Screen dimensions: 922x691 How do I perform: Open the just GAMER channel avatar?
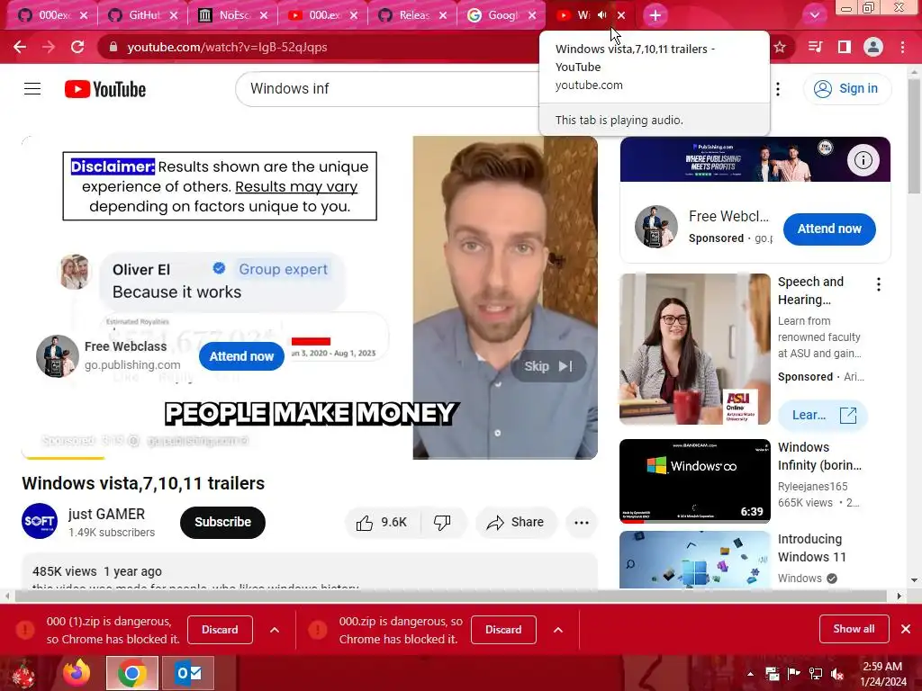(x=40, y=521)
